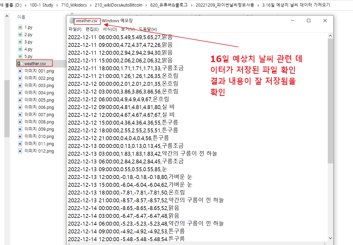The width and height of the screenshot is (353, 245).
Task: Place cursor on the 2022-12-11 06:00:00 line
Action: click(x=120, y=37)
